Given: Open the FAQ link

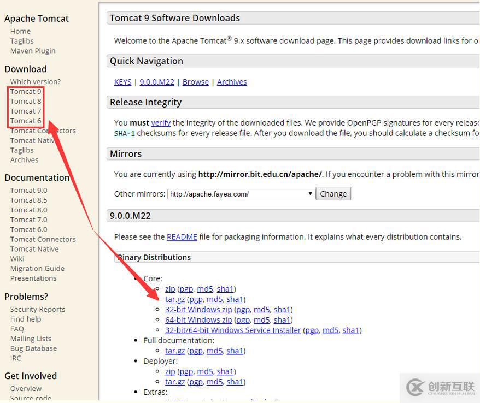Looking at the screenshot, I should pyautogui.click(x=17, y=329).
